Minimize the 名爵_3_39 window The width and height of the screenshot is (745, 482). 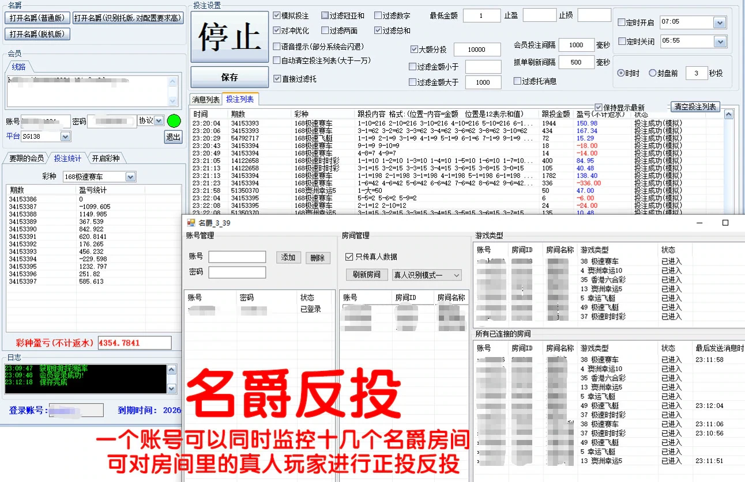coord(698,222)
